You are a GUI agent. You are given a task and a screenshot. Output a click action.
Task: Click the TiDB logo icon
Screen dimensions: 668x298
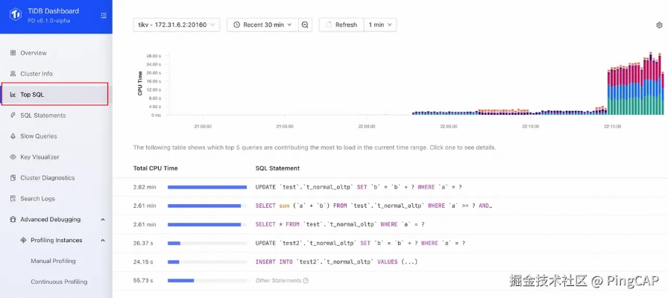tap(15, 16)
